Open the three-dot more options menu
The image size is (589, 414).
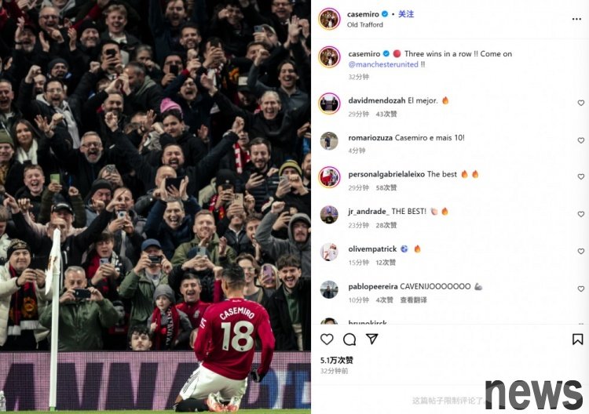coord(576,19)
